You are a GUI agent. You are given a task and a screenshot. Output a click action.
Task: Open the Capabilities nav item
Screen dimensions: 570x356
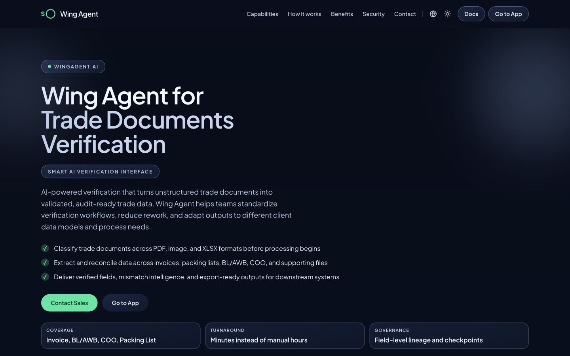point(262,14)
